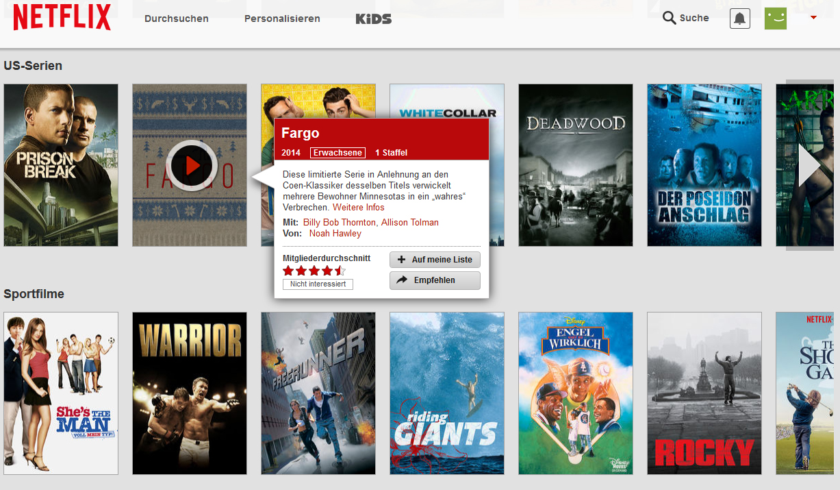Viewport: 840px width, 490px height.
Task: Advance US-Serien row with right arrow
Action: (809, 165)
